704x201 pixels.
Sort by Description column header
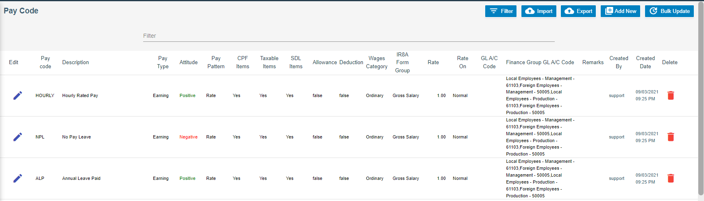point(75,63)
